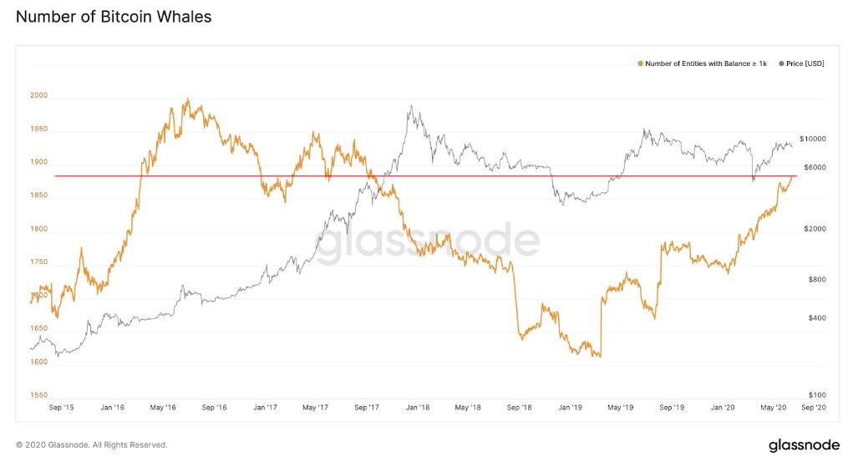Select the May '20 x-axis label

773,407
